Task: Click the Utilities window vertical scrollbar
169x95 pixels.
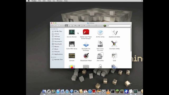Action: point(131,40)
